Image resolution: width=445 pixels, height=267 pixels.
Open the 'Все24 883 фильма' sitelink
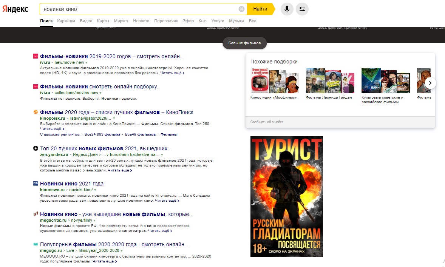point(102,134)
